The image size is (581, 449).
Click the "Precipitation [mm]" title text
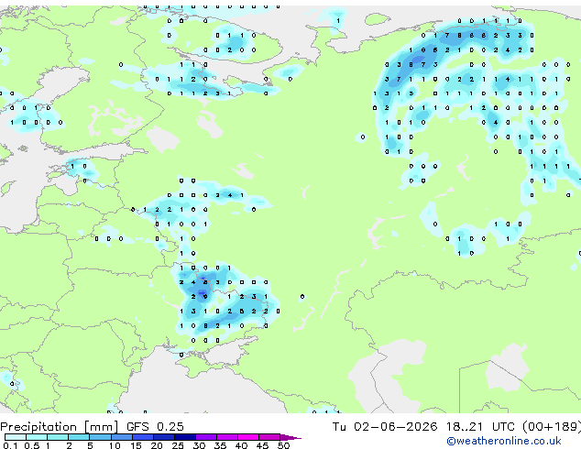pyautogui.click(x=60, y=427)
